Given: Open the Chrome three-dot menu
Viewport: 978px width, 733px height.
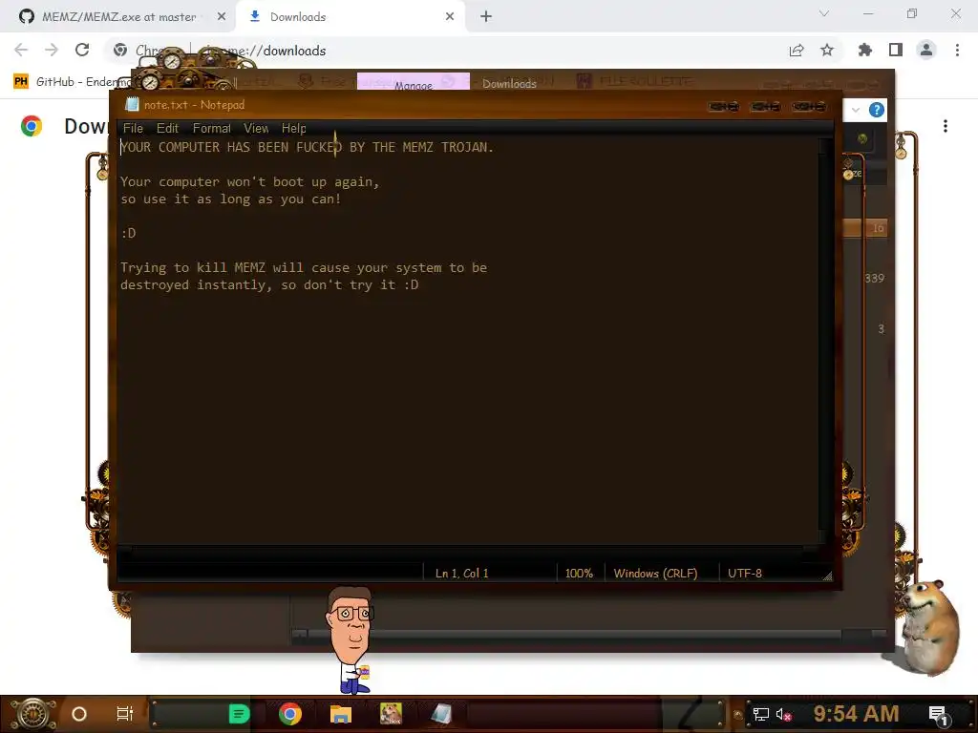Looking at the screenshot, I should tap(957, 51).
